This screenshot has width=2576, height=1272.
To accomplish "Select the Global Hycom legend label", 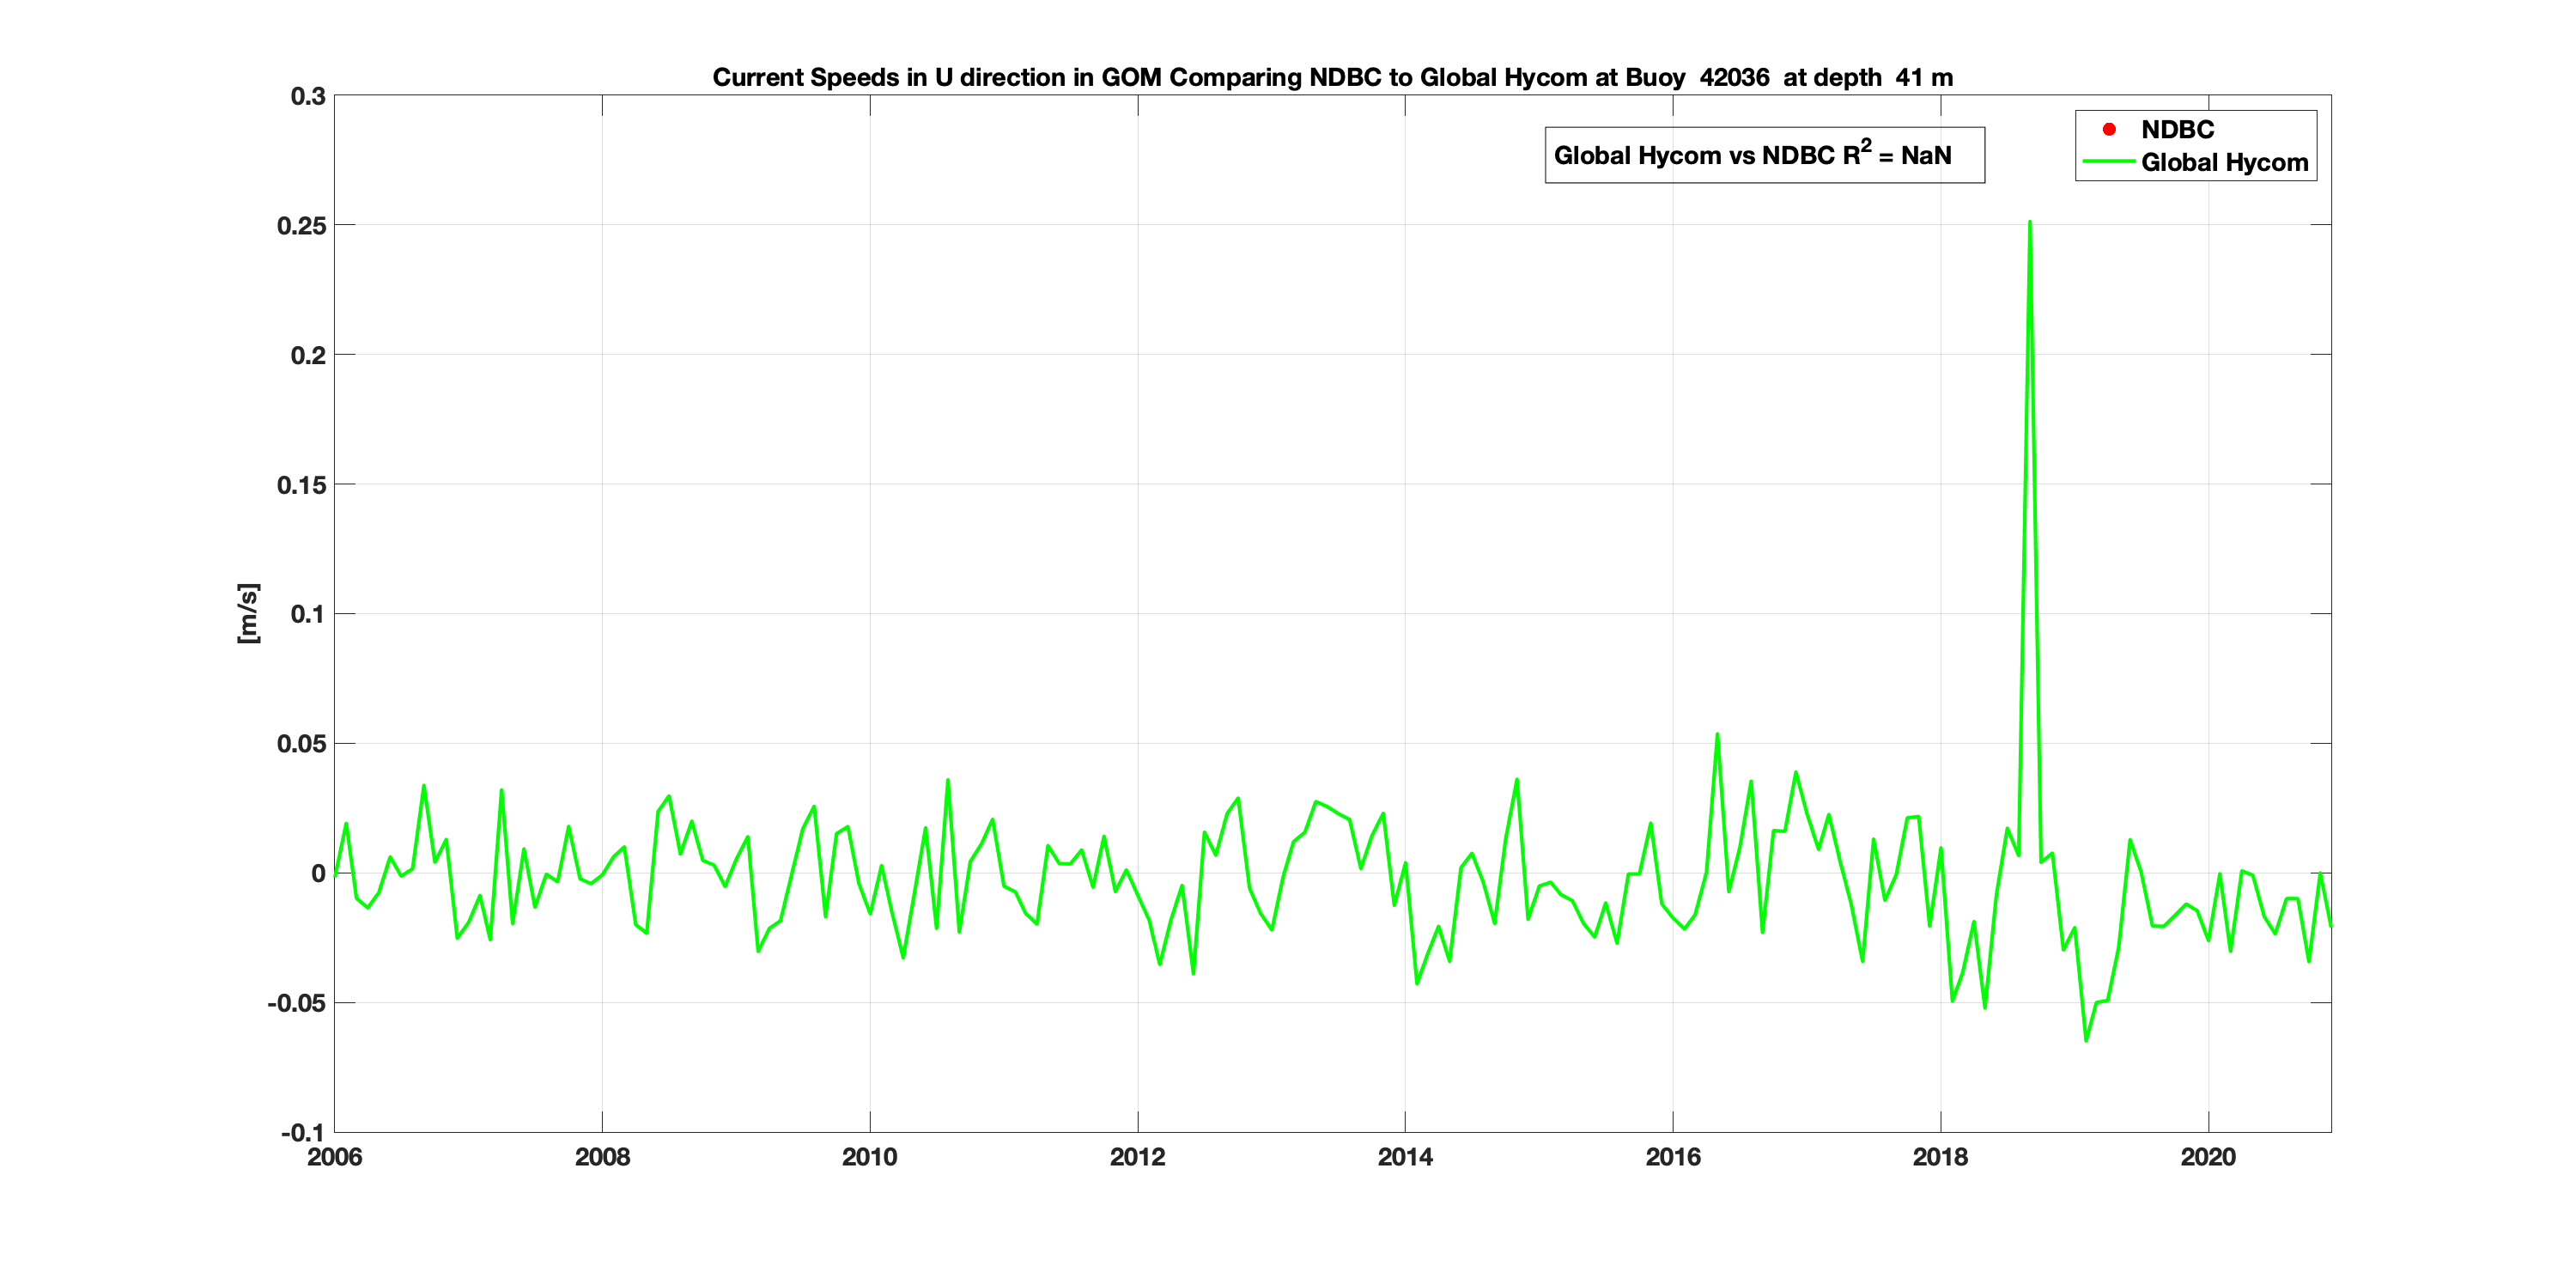I will coord(2224,162).
